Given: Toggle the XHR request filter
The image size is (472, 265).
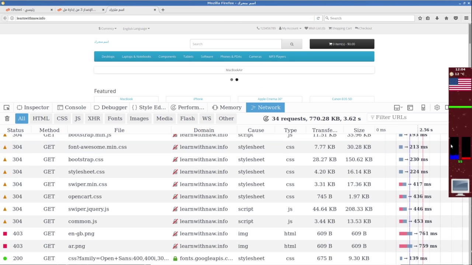Looking at the screenshot, I should pyautogui.click(x=94, y=119).
